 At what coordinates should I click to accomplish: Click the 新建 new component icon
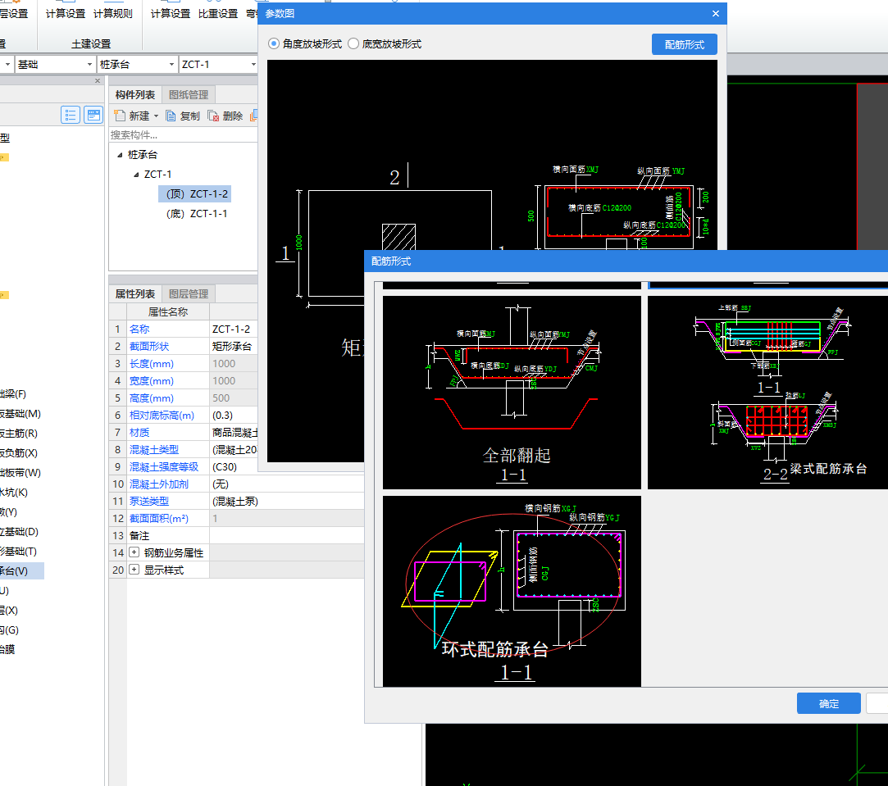(x=120, y=116)
